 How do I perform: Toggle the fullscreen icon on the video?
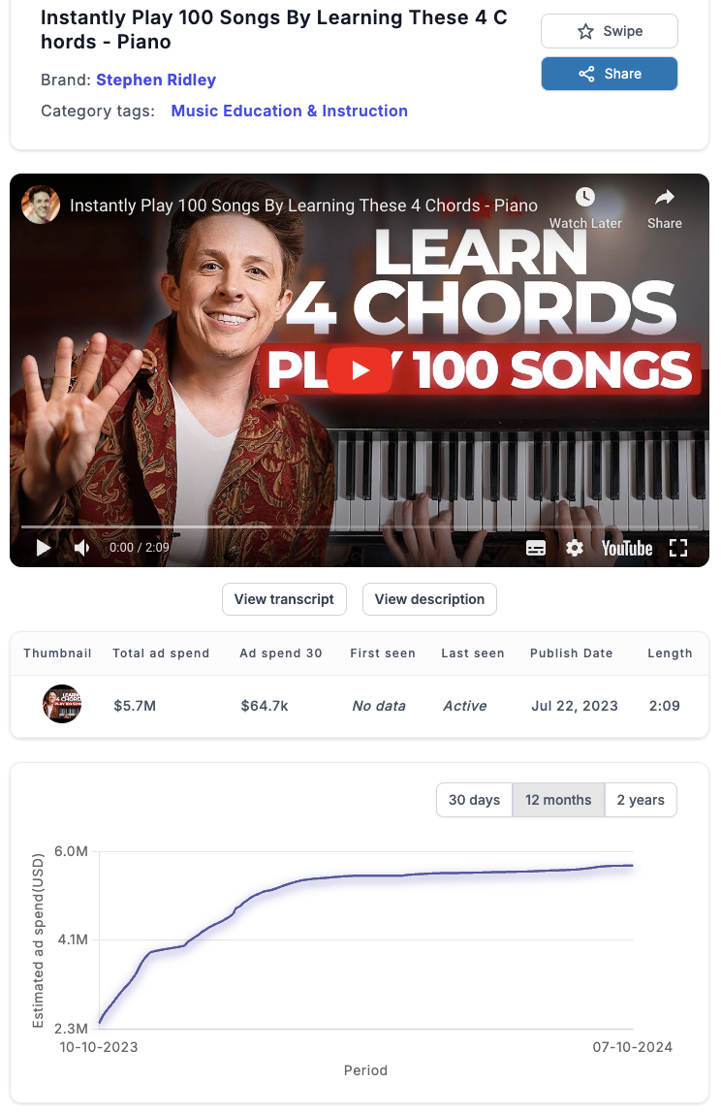click(678, 548)
